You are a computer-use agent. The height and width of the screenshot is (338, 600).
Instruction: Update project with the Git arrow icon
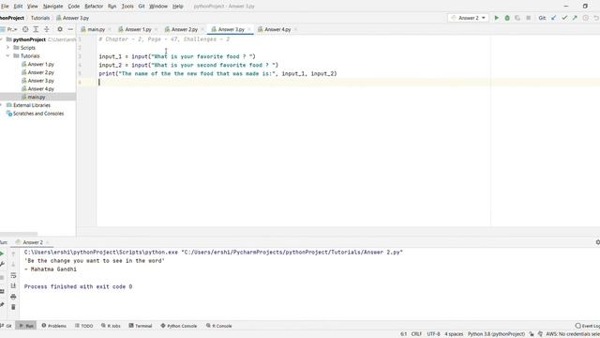553,18
